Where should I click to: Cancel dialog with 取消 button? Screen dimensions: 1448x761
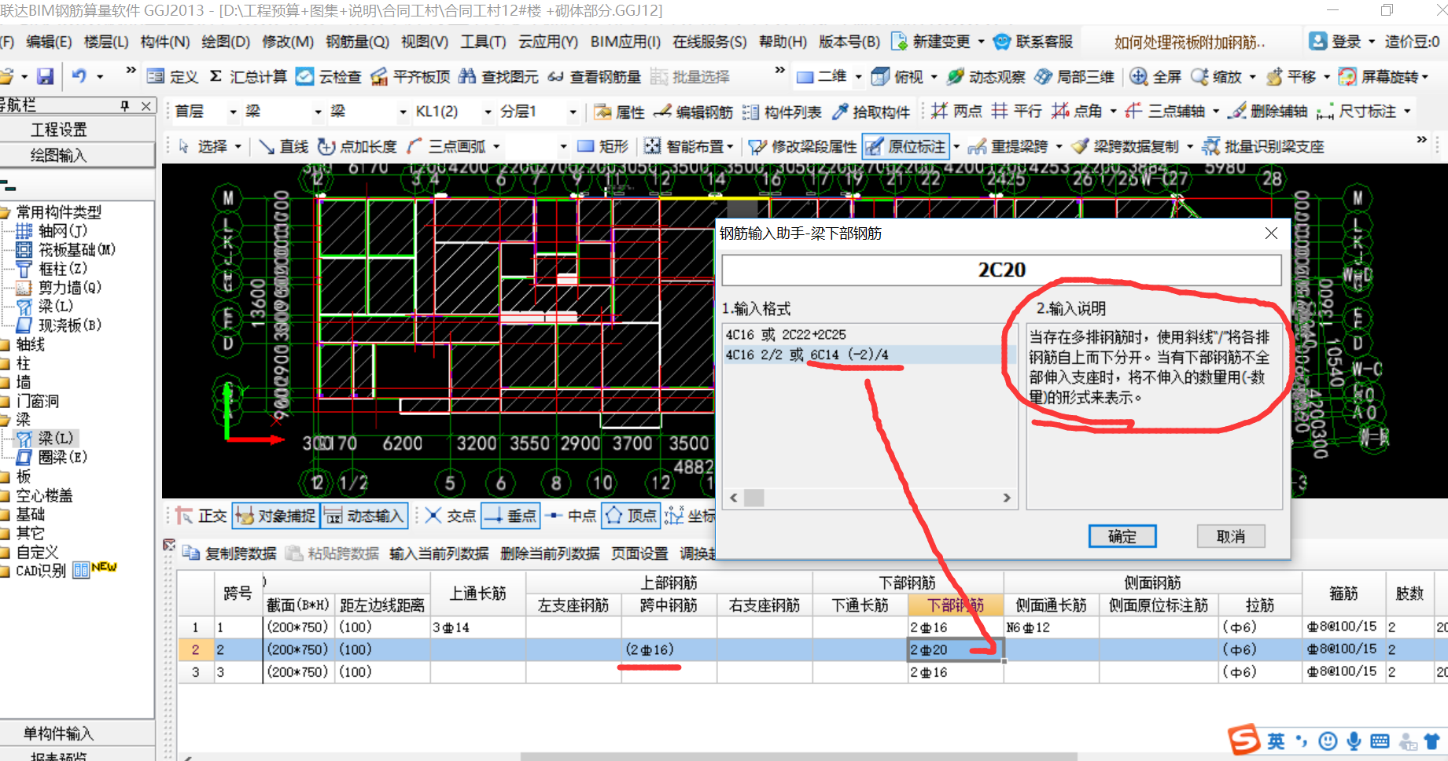1231,536
